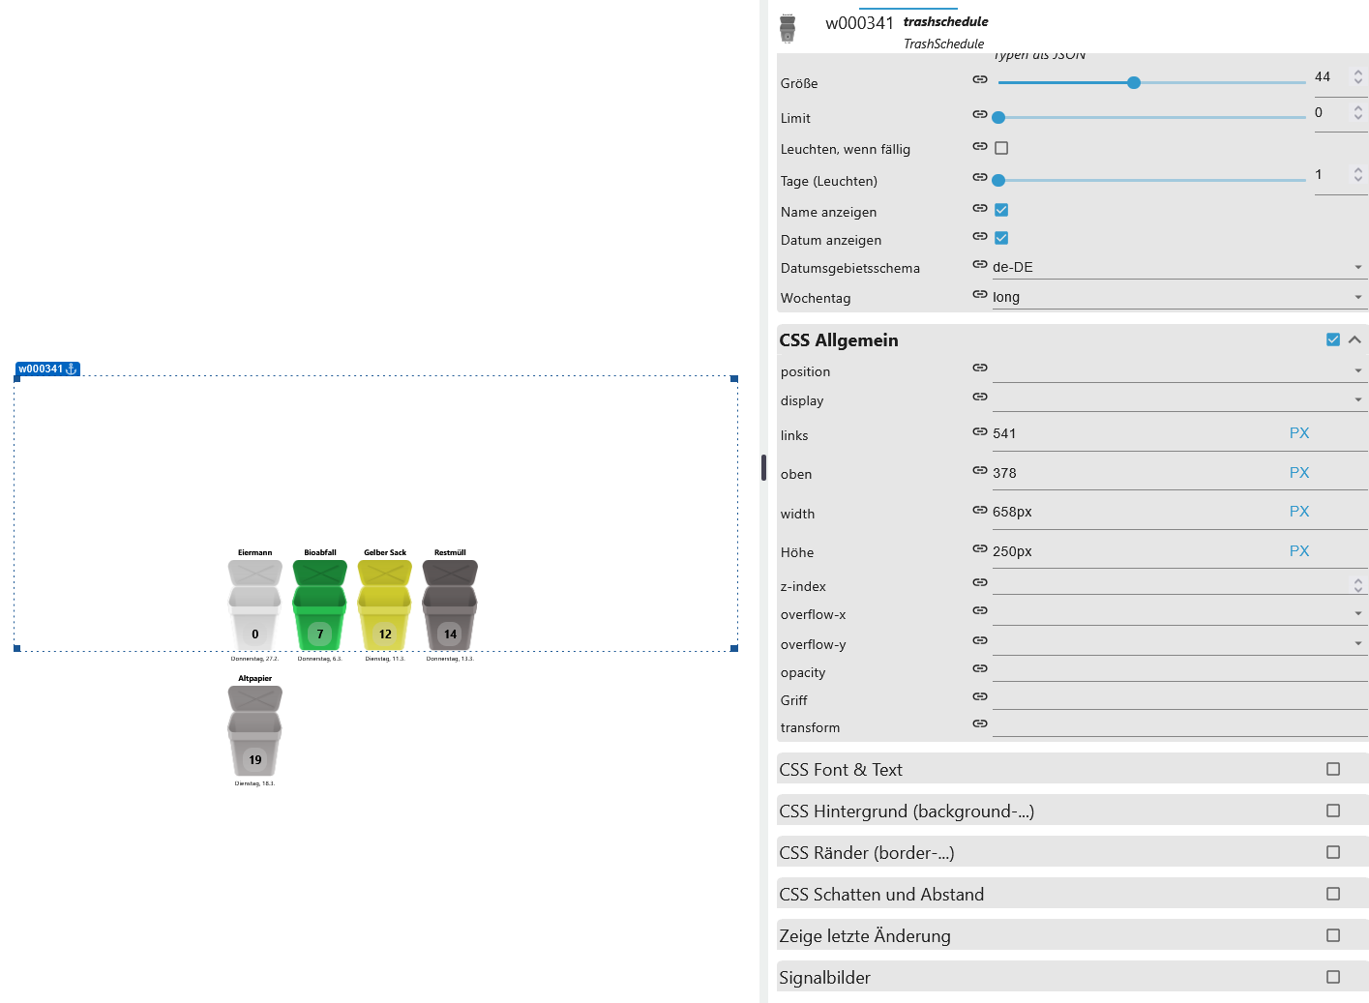Open Wochentag long dropdown
The image size is (1369, 1003).
pyautogui.click(x=1179, y=297)
